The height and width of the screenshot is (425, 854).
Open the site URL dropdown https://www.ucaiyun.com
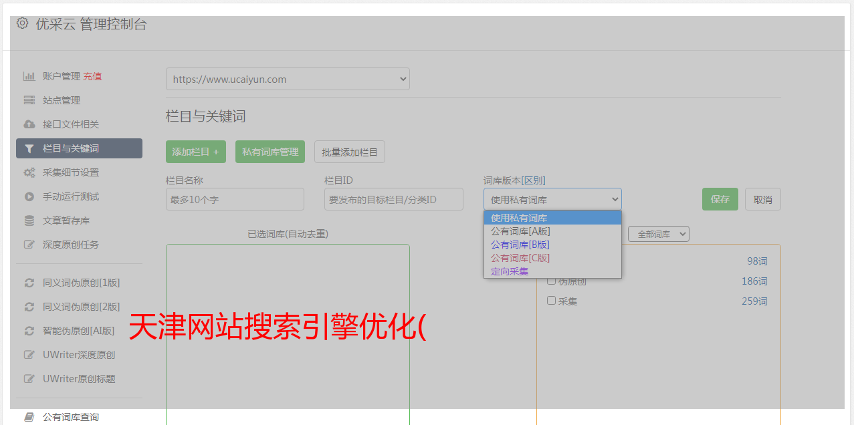click(x=288, y=79)
